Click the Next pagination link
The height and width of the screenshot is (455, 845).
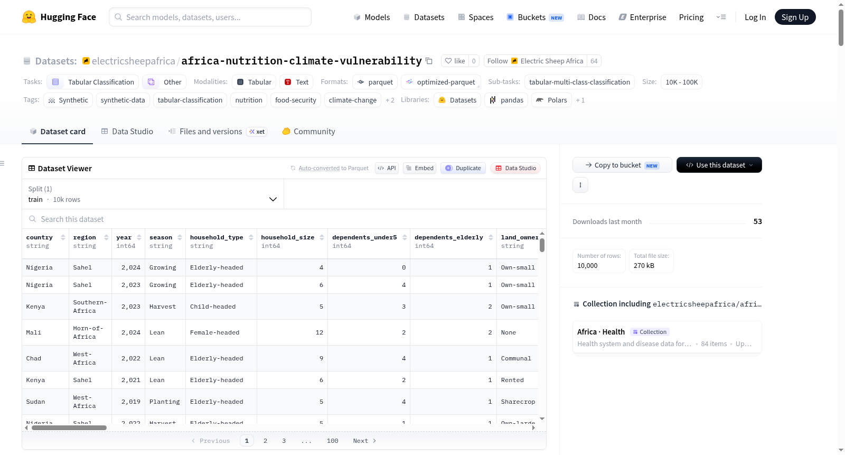pos(364,441)
